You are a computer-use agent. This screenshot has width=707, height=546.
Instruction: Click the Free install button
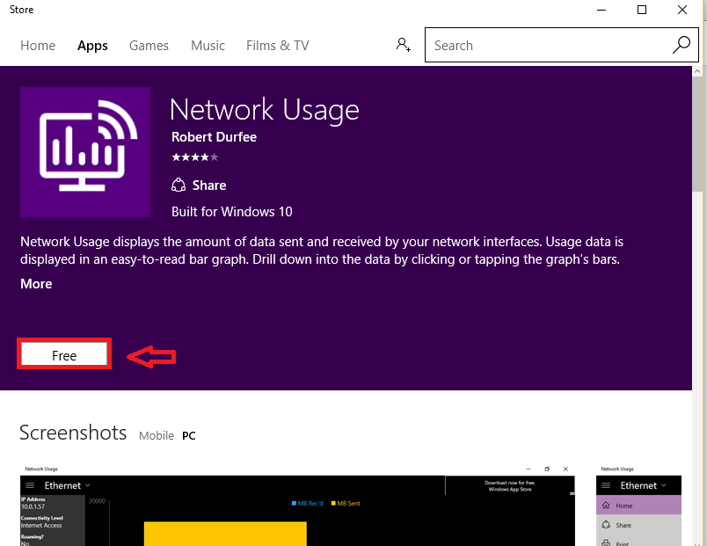[64, 354]
